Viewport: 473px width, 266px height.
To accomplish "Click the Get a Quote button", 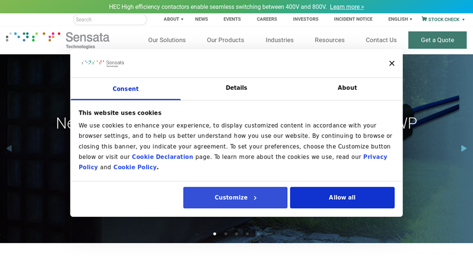I will click(x=438, y=40).
